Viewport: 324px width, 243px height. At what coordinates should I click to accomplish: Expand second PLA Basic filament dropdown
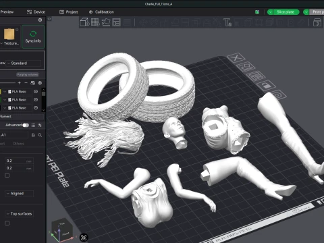point(5,100)
